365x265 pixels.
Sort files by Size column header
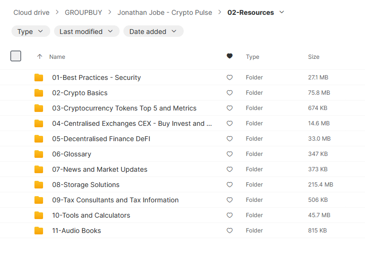pos(313,57)
